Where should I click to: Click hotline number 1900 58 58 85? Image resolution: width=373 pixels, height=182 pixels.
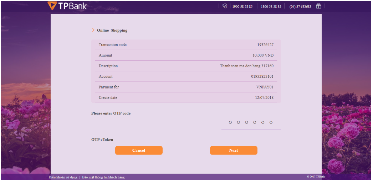pos(242,7)
